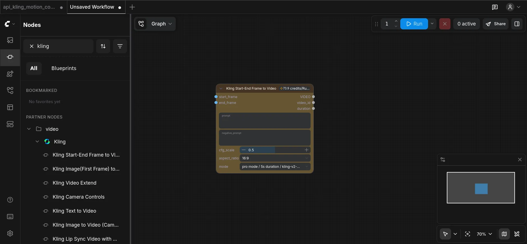Click the cfg_scale 0.5 slider
Image resolution: width=527 pixels, height=244 pixels.
275,150
